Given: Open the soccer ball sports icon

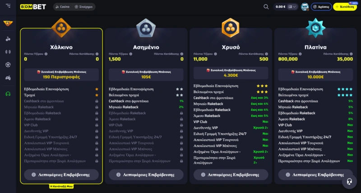Looking at the screenshot, I should point(8,65).
